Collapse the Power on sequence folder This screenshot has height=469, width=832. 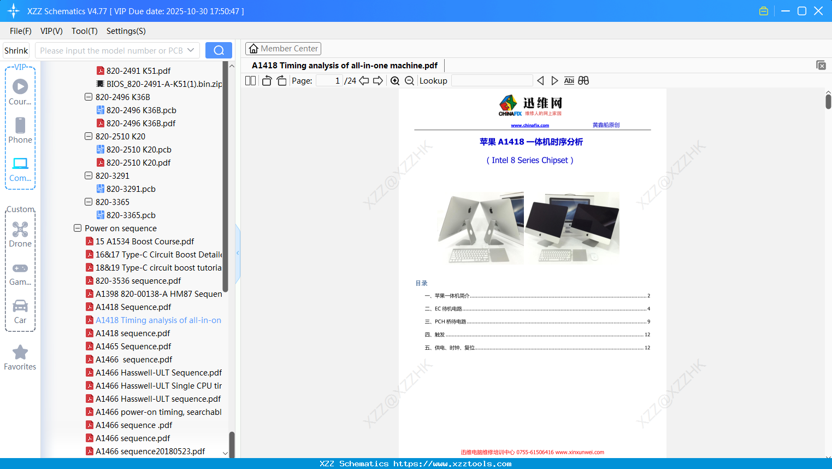78,228
